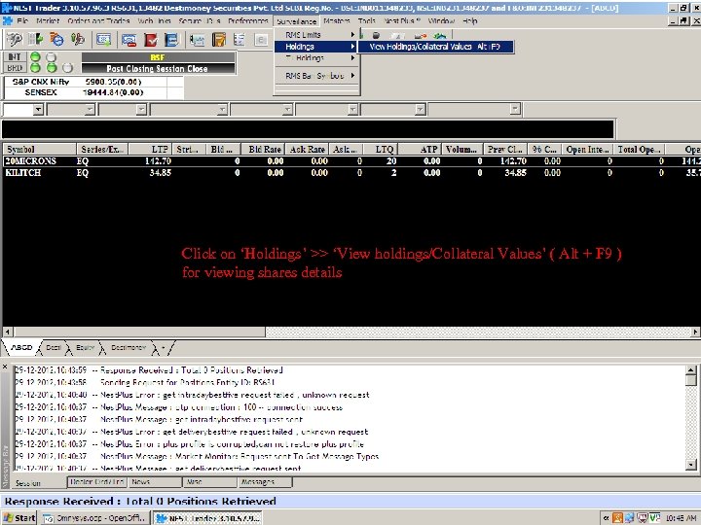This screenshot has width=701, height=525.
Task: Click the market watch scroll left arrow
Action: [8, 332]
